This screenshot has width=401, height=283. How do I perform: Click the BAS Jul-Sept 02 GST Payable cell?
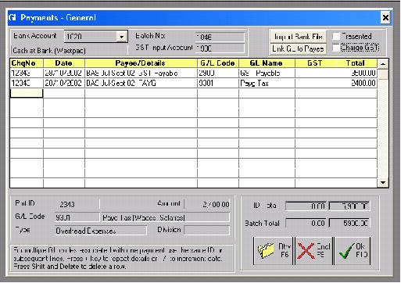click(141, 73)
